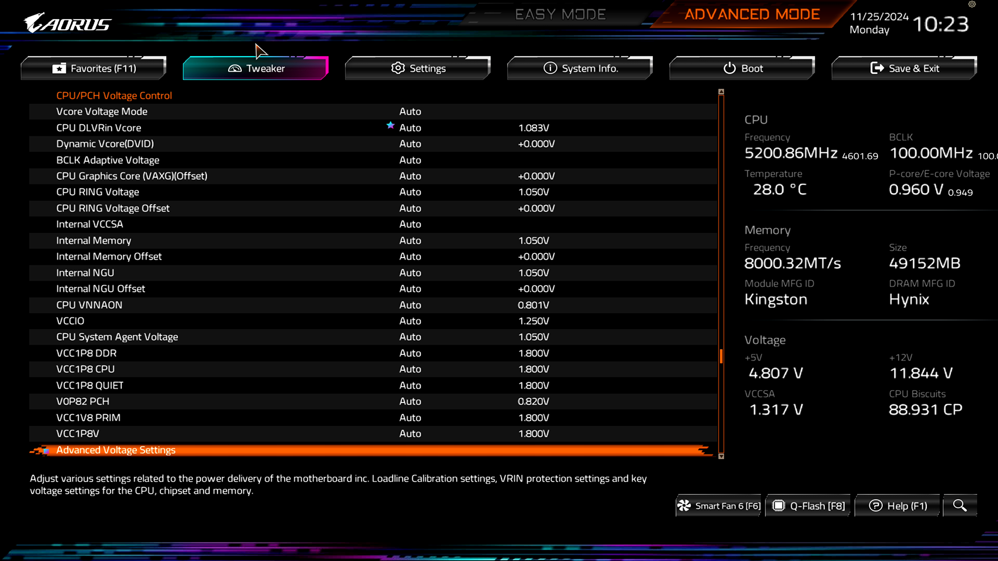Click Vcore Voltage Mode dropdown
The height and width of the screenshot is (561, 998).
tap(410, 111)
